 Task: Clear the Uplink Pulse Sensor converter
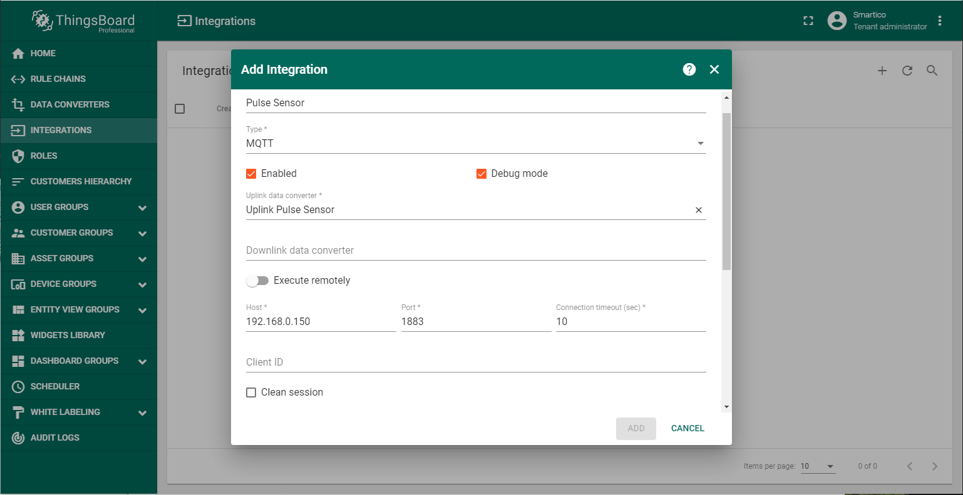699,210
